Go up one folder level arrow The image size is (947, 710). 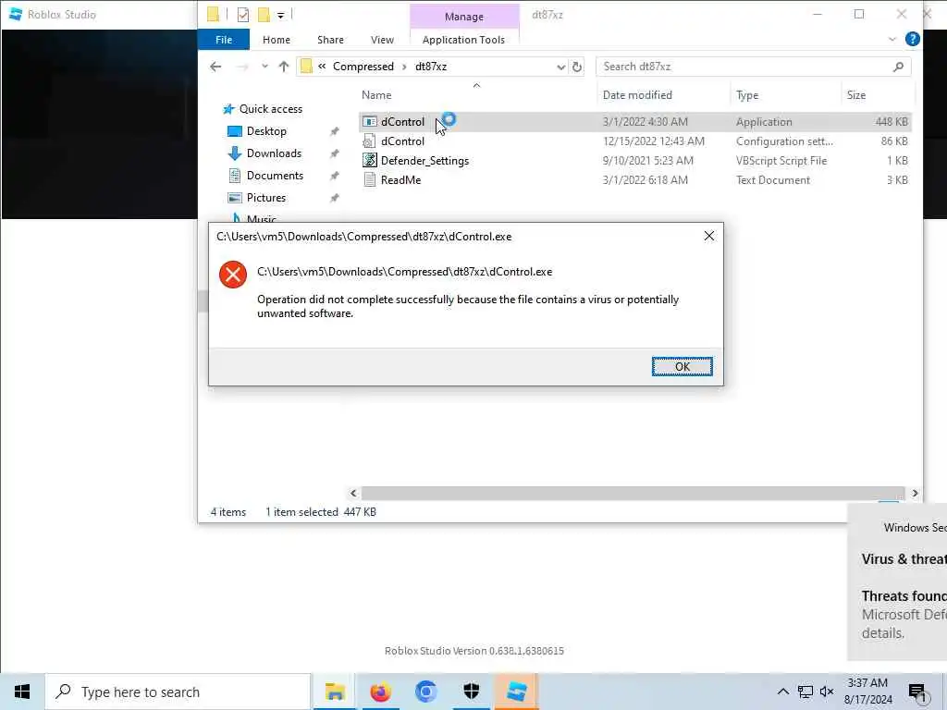(x=283, y=67)
